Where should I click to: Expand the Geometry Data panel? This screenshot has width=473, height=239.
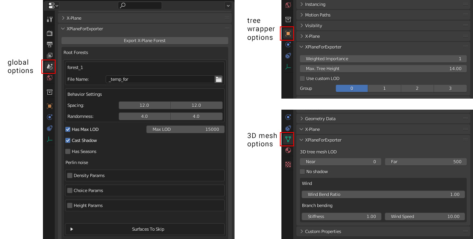click(302, 119)
